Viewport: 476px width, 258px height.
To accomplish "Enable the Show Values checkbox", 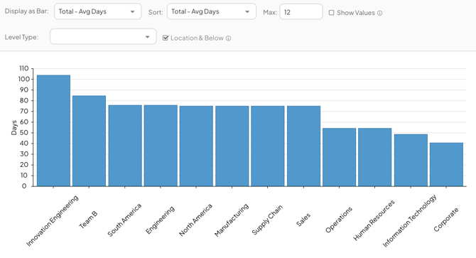I will tap(332, 13).
